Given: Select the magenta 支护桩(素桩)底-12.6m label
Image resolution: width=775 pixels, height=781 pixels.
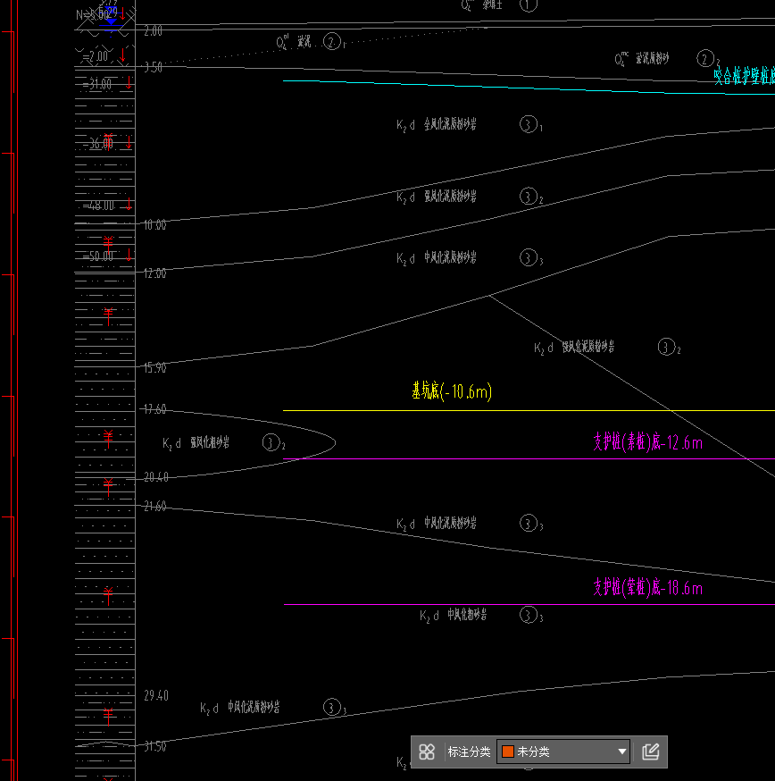Looking at the screenshot, I should tap(647, 441).
